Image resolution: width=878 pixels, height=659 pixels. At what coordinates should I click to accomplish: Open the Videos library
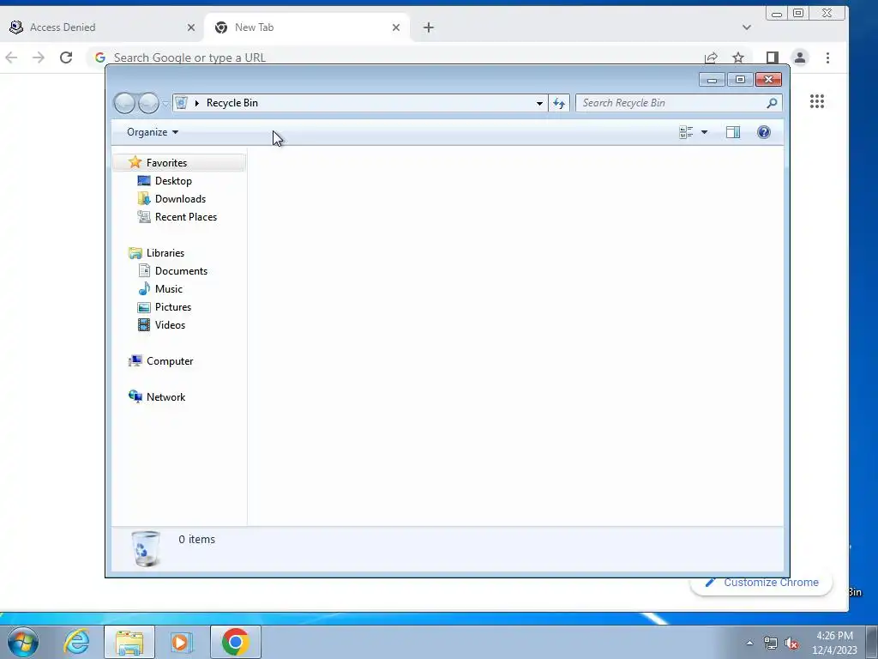(170, 325)
